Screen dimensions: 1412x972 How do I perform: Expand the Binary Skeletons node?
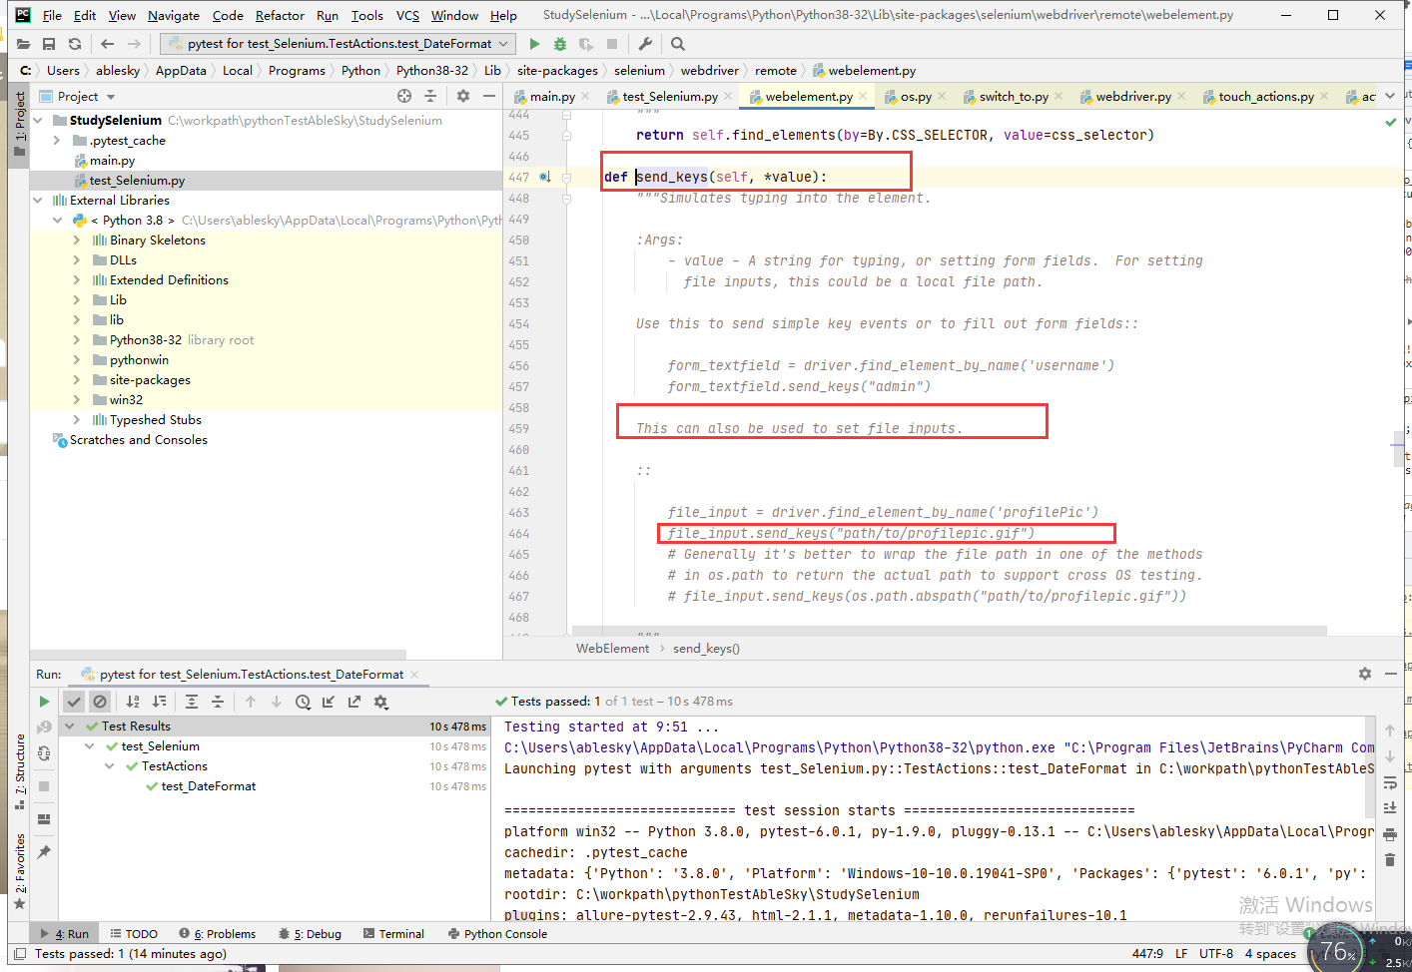(77, 240)
